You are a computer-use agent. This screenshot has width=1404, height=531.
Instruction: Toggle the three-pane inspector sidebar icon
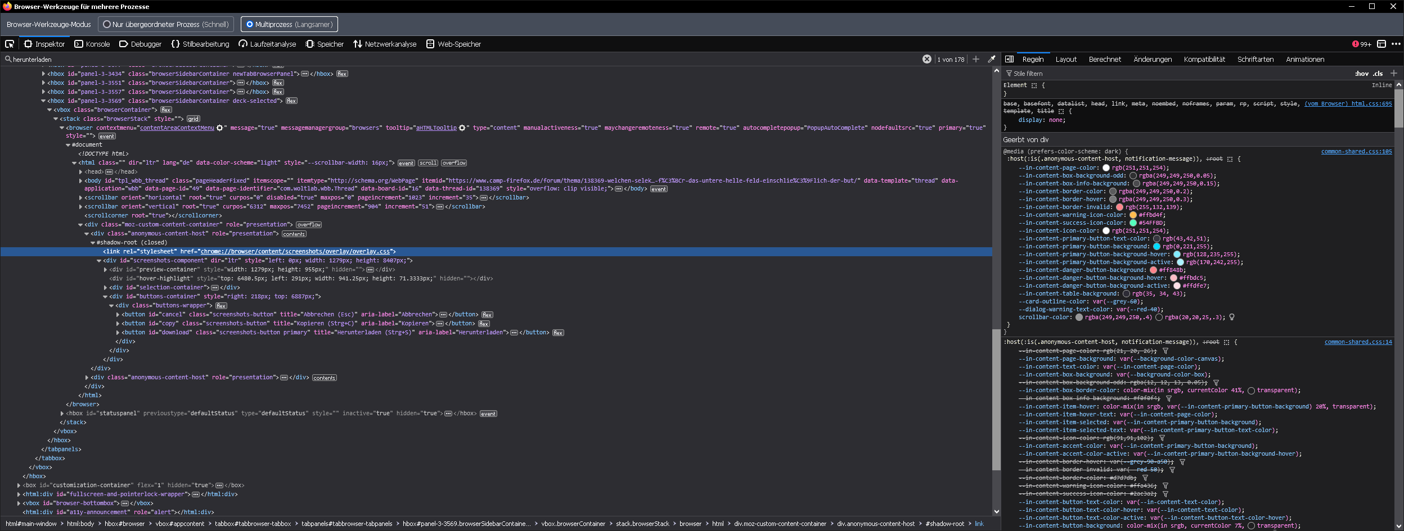tap(1009, 59)
